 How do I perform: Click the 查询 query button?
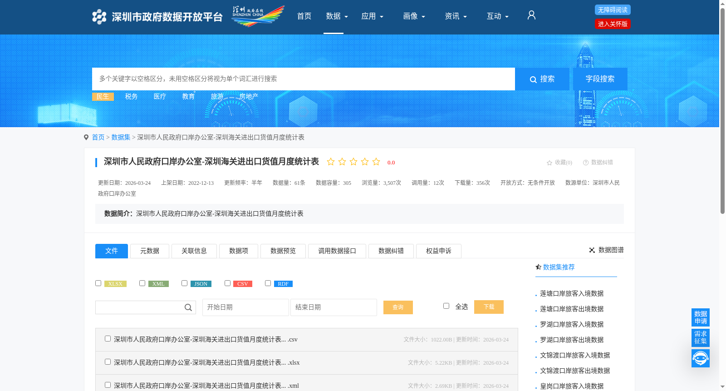[x=398, y=307]
